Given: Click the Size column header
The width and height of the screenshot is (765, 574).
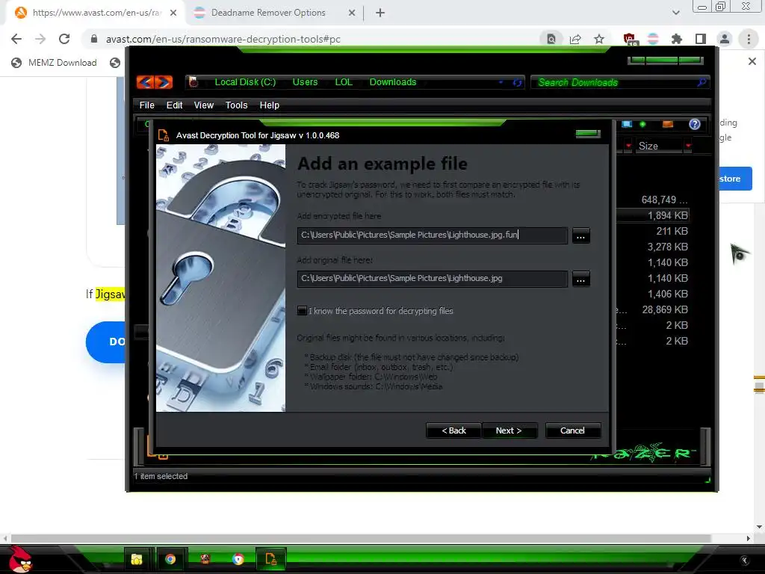Looking at the screenshot, I should point(659,146).
